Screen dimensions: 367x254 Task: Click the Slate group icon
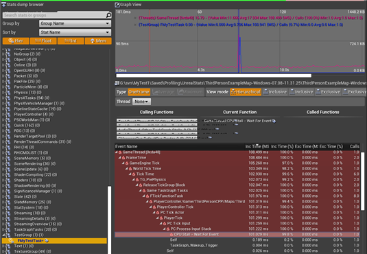coord(8,196)
